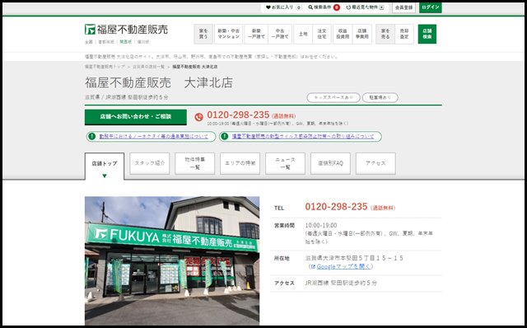Image resolution: width=527 pixels, height=328 pixels.
Task: Open the 家を買う menu
Action: pos(203,34)
